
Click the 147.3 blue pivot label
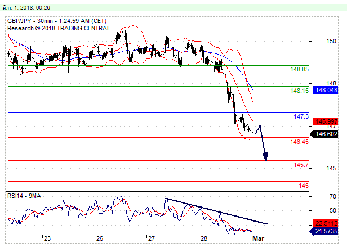coord(301,116)
